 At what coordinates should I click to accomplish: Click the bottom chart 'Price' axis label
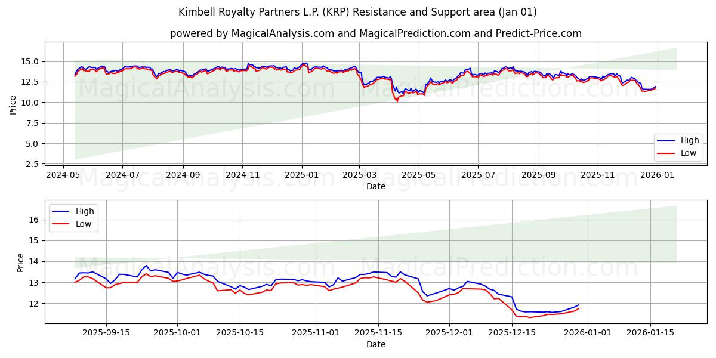(x=21, y=262)
